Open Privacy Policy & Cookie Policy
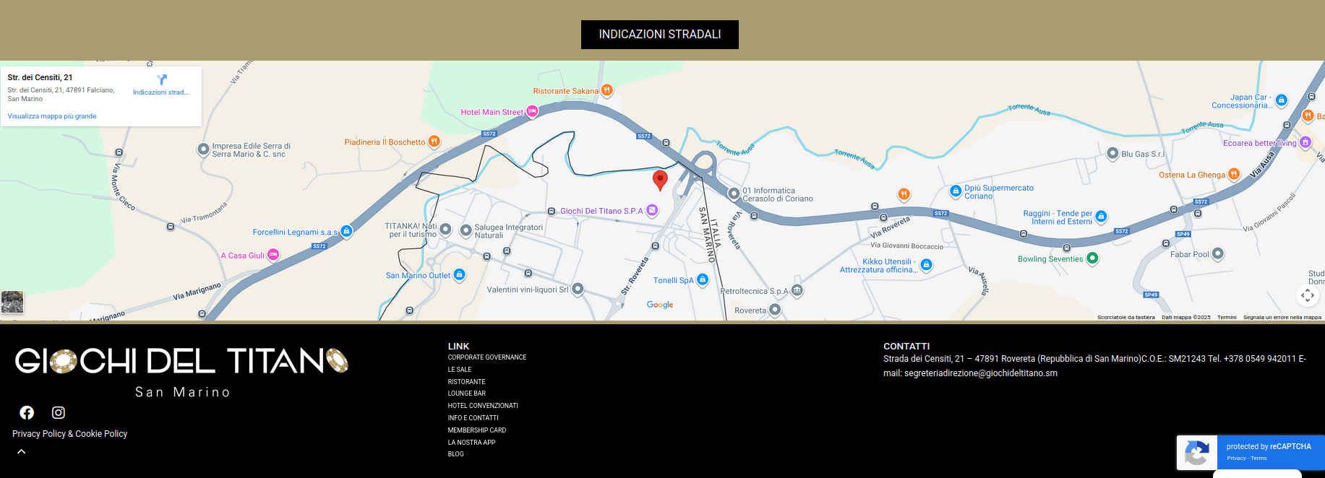 (70, 434)
